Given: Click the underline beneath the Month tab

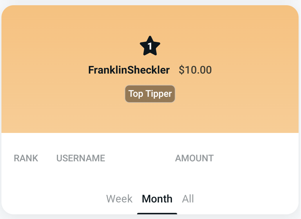Looking at the screenshot, I should coord(157,213).
